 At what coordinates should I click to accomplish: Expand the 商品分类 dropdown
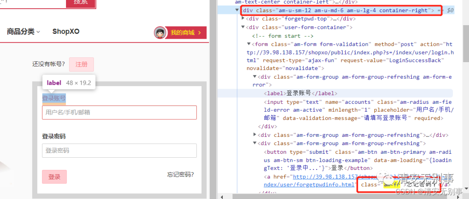pyautogui.click(x=23, y=32)
